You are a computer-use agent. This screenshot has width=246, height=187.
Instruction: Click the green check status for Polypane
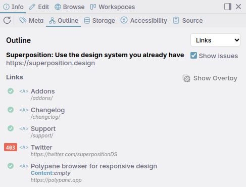point(11,166)
